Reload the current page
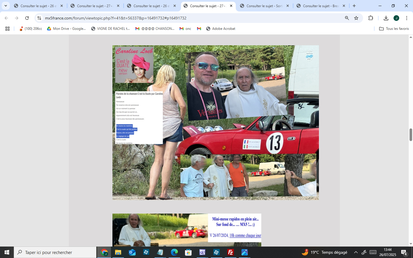Image resolution: width=413 pixels, height=258 pixels. click(27, 18)
